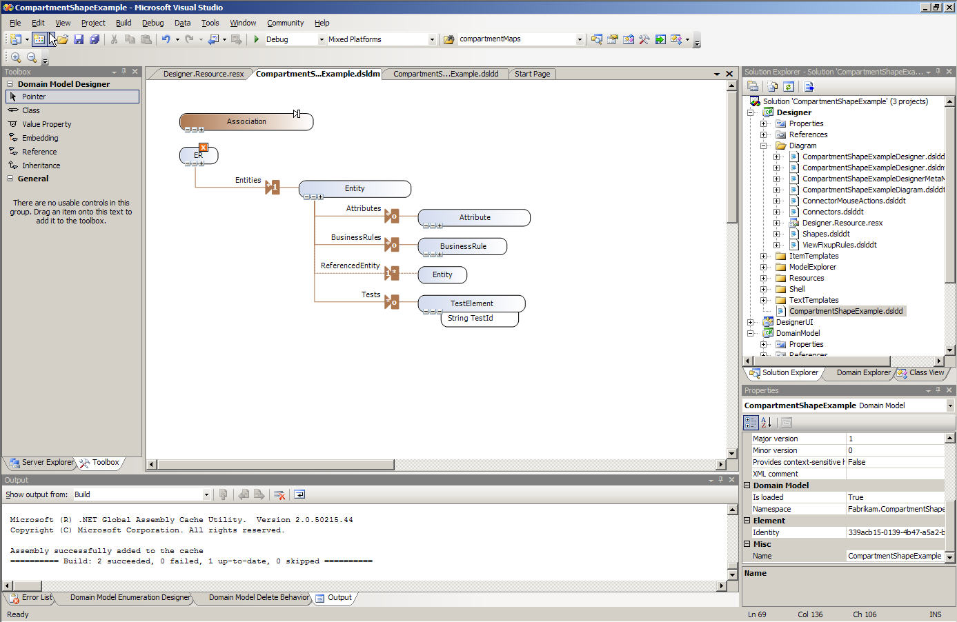Switch Properties grid to Alphabetical sorting

coord(766,422)
